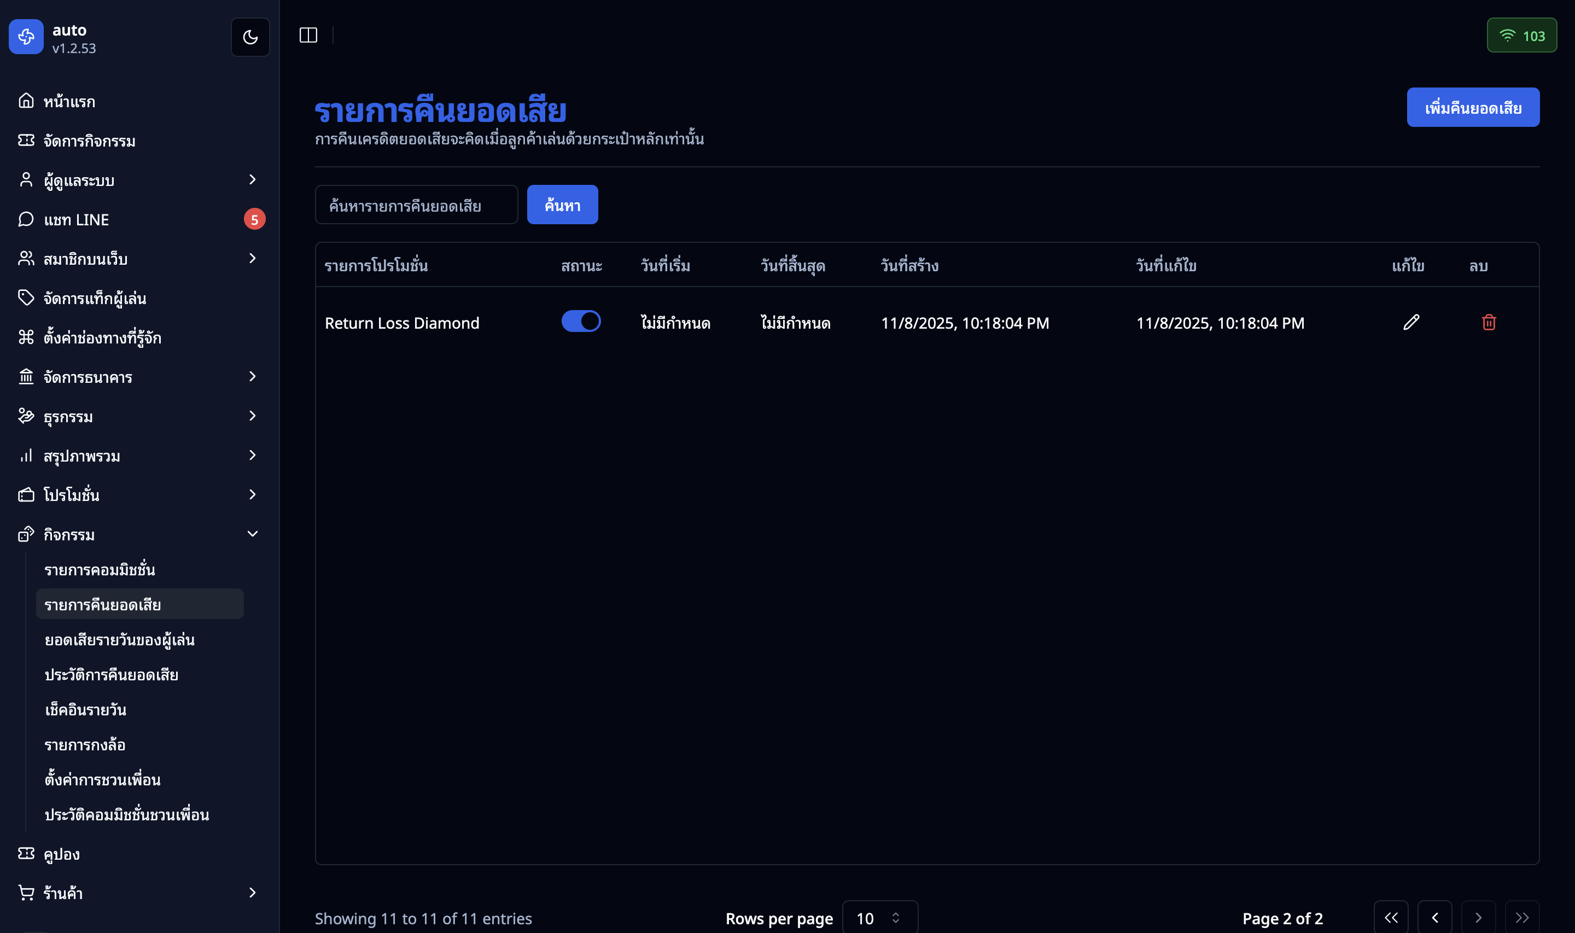Expand the ผู้ดูแลระบบ menu chevron
The height and width of the screenshot is (933, 1575).
252,180
